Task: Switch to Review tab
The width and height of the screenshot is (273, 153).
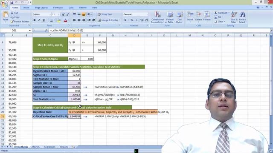Action: [x=83, y=8]
